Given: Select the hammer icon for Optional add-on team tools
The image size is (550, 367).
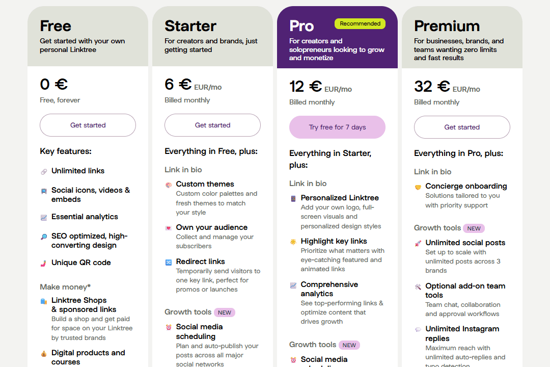Looking at the screenshot, I should (x=418, y=286).
